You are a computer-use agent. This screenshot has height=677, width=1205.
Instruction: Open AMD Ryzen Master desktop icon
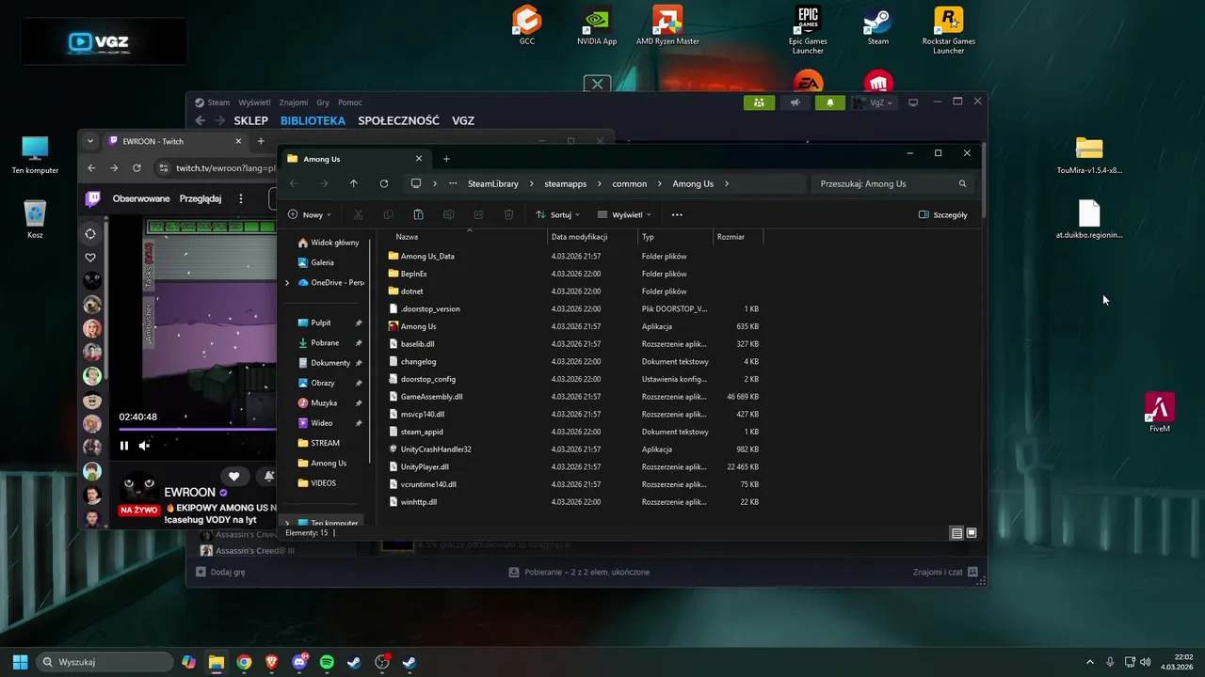click(x=667, y=25)
